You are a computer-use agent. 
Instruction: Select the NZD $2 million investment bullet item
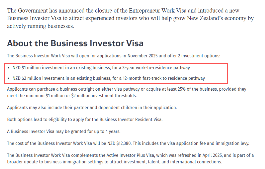[x=108, y=78]
